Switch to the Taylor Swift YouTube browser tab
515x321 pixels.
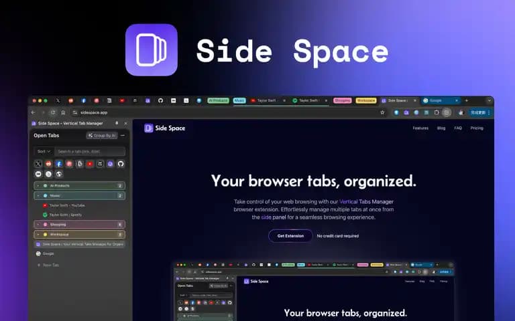[x=267, y=100]
